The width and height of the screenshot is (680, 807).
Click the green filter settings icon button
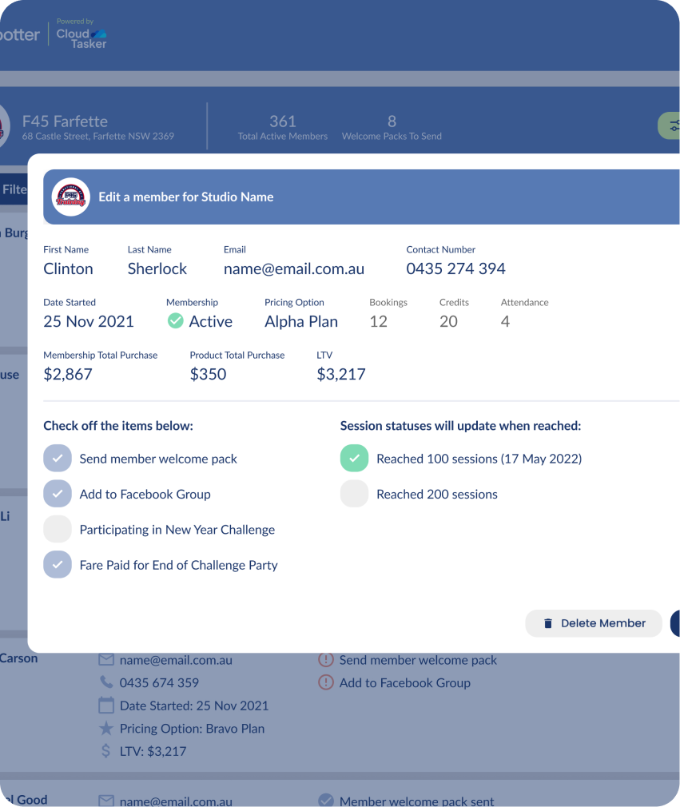[671, 125]
